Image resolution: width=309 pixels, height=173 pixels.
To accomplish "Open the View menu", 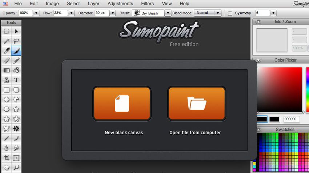I will (167, 4).
